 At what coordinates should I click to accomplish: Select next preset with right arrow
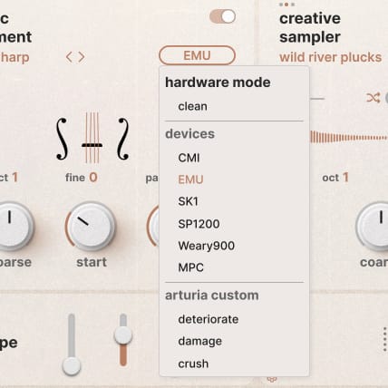(x=82, y=57)
